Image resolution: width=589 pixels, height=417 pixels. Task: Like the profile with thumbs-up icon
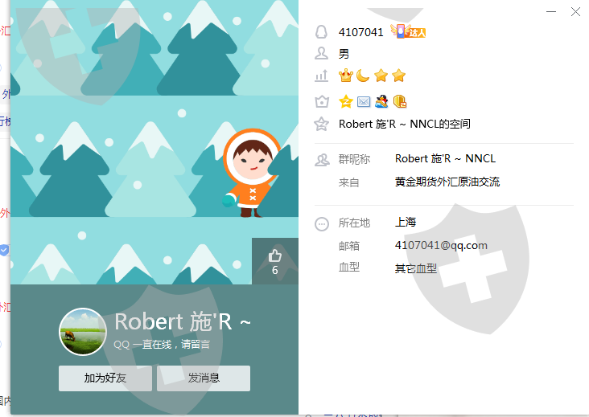275,256
